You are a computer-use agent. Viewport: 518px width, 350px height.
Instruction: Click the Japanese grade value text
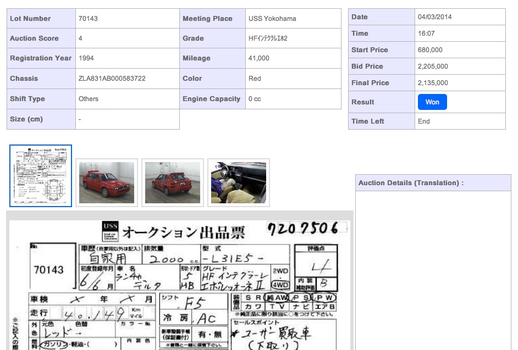[x=268, y=38]
